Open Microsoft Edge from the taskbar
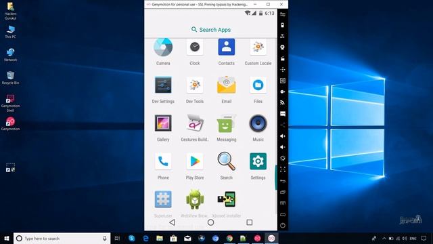The height and width of the screenshot is (244, 433). tap(145, 238)
